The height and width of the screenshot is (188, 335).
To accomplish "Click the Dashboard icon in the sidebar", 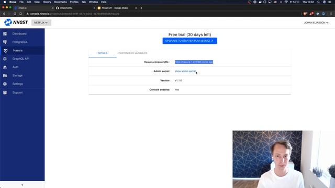I will point(5,33).
